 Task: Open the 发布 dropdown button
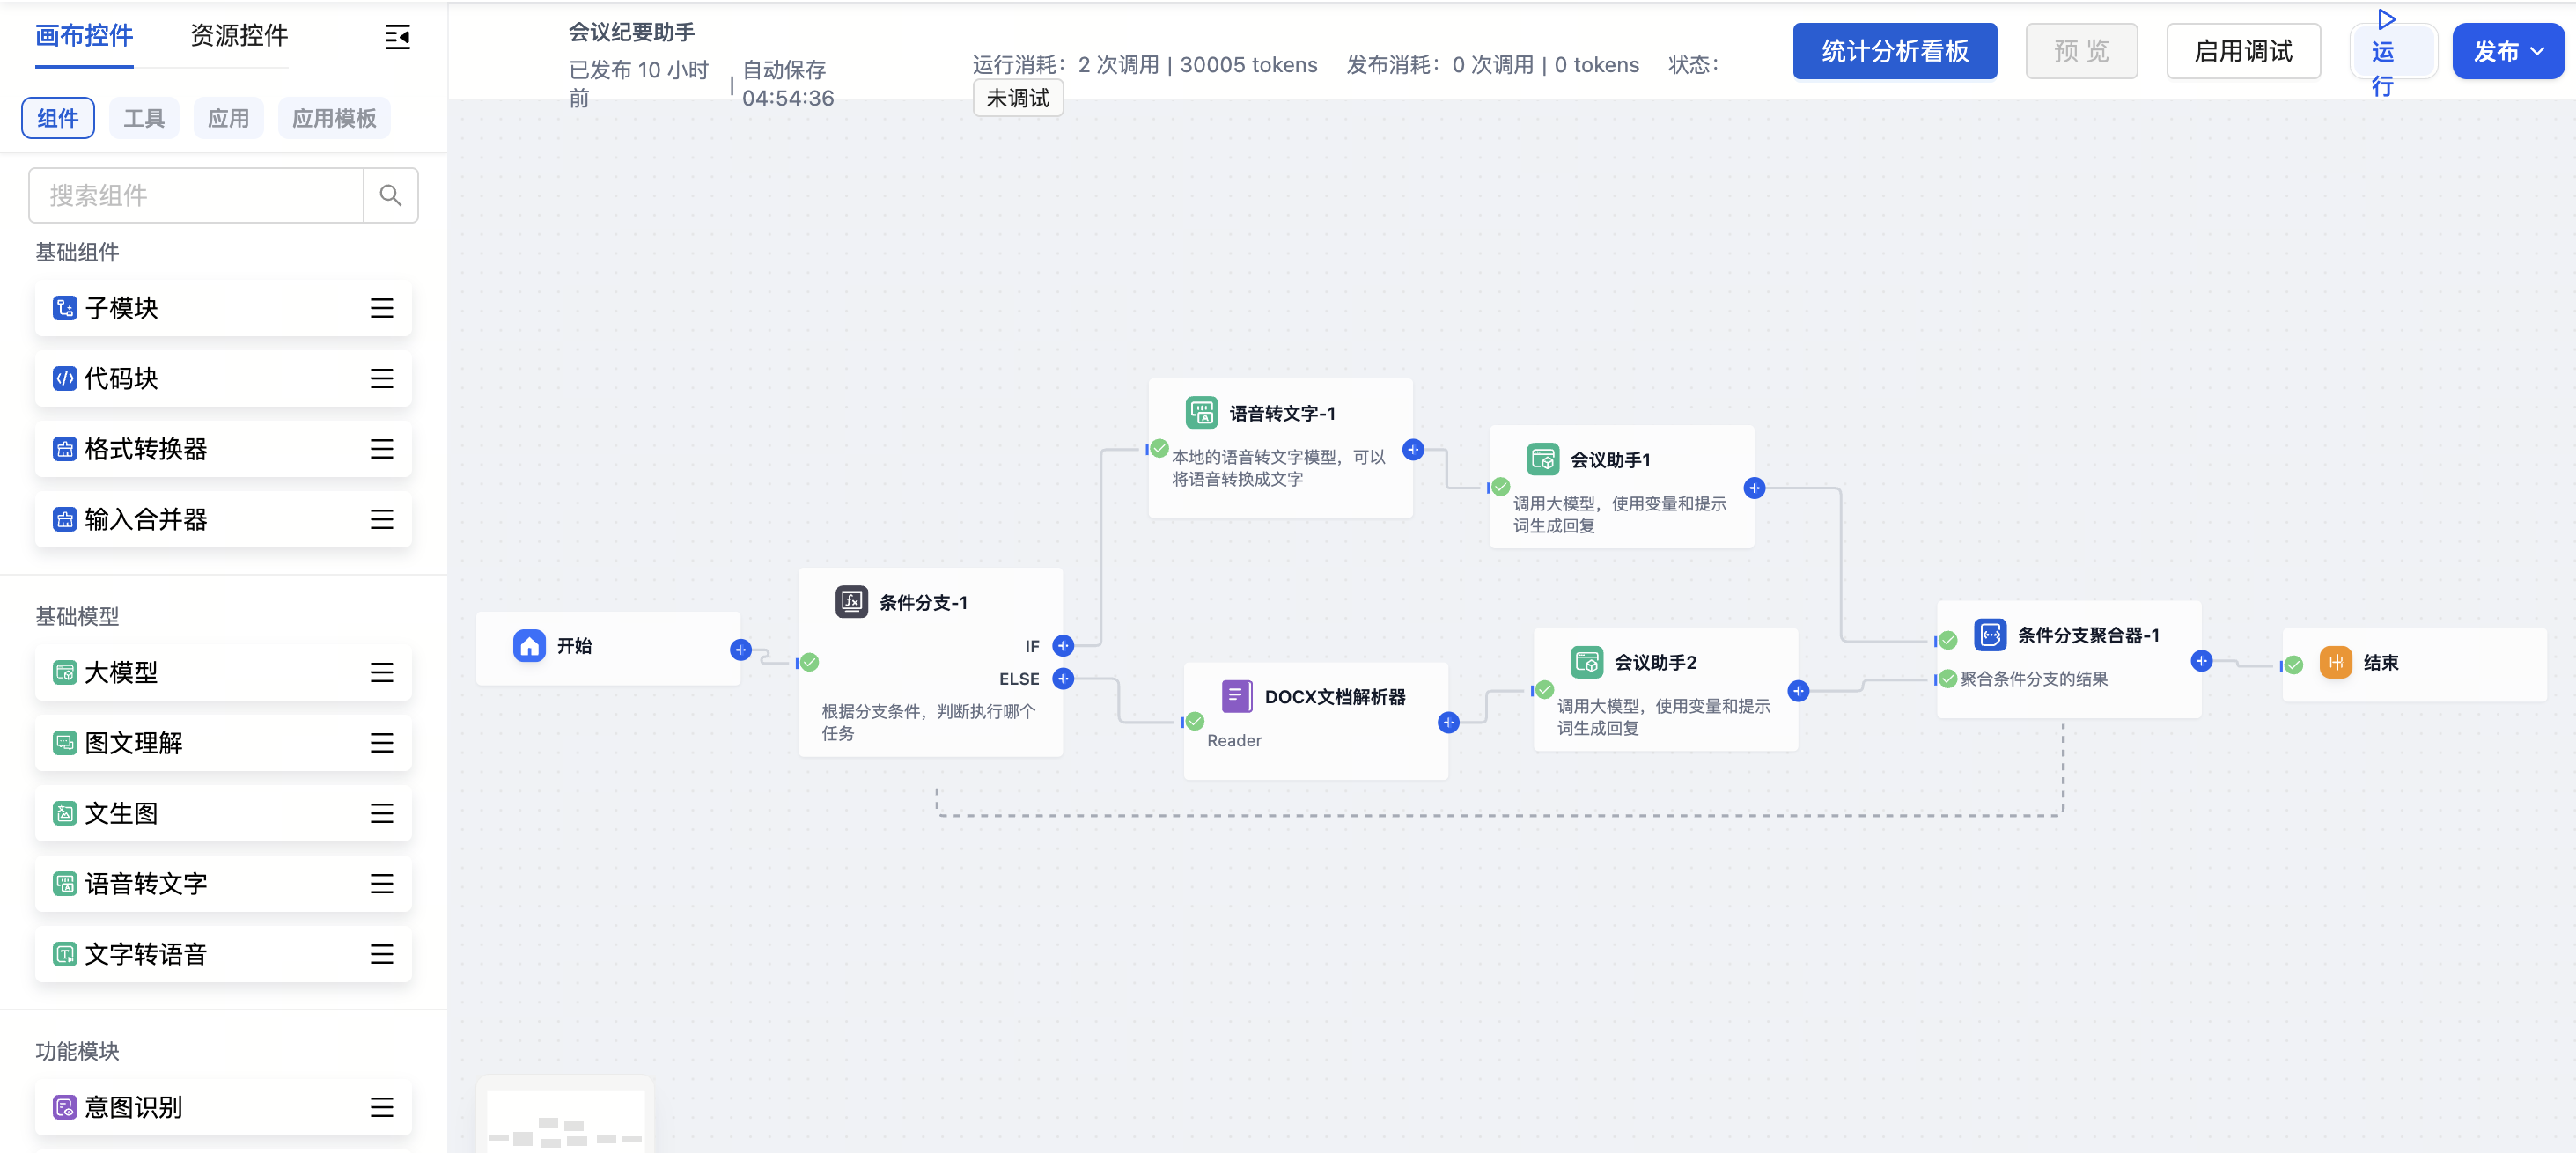click(x=2507, y=51)
